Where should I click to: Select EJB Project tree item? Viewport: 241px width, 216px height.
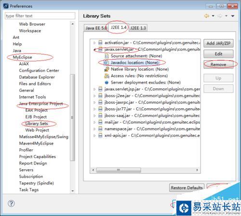click(36, 117)
